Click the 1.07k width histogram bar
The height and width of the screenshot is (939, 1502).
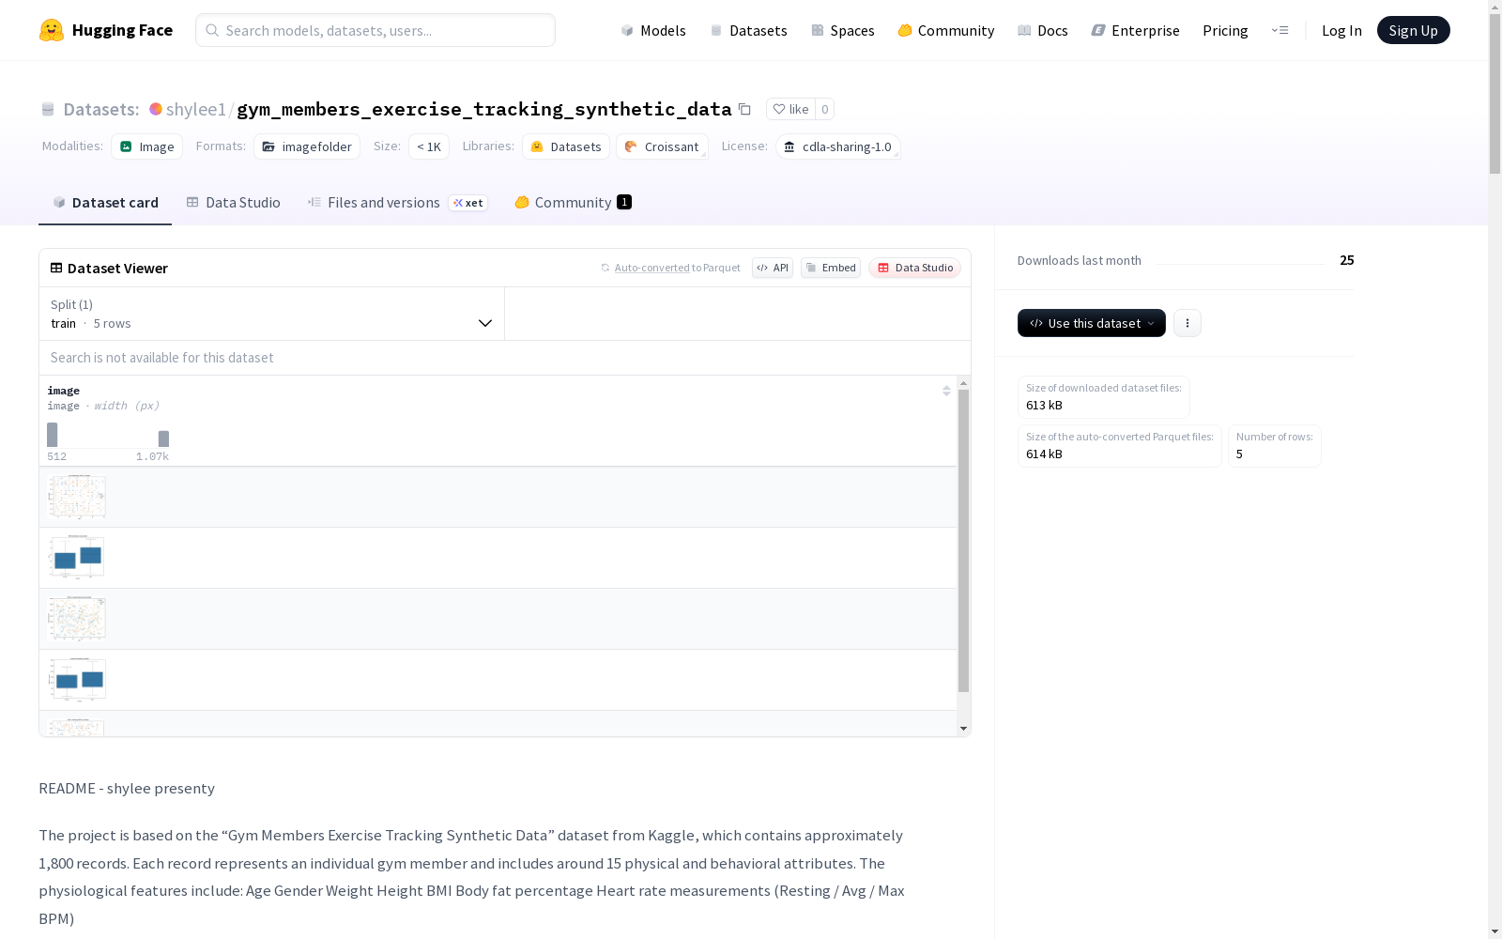(x=163, y=439)
